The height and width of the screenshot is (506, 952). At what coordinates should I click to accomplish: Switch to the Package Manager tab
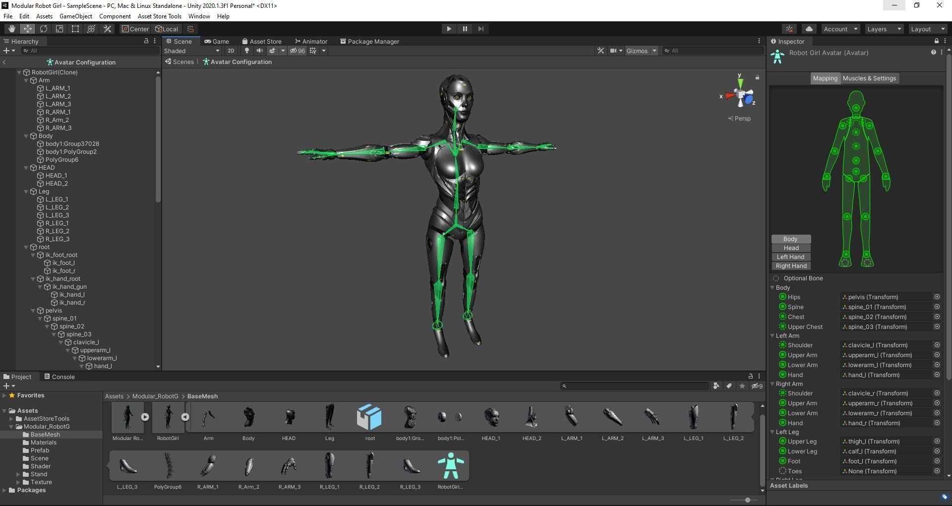369,42
